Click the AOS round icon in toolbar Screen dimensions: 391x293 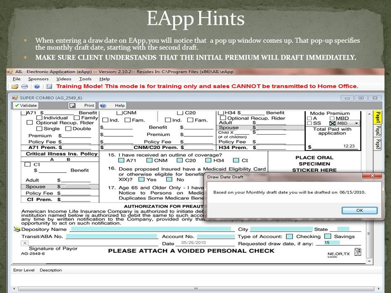tap(24, 86)
